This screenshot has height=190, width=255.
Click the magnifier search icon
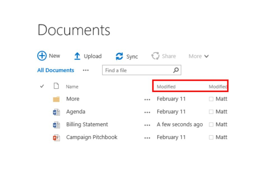176,70
